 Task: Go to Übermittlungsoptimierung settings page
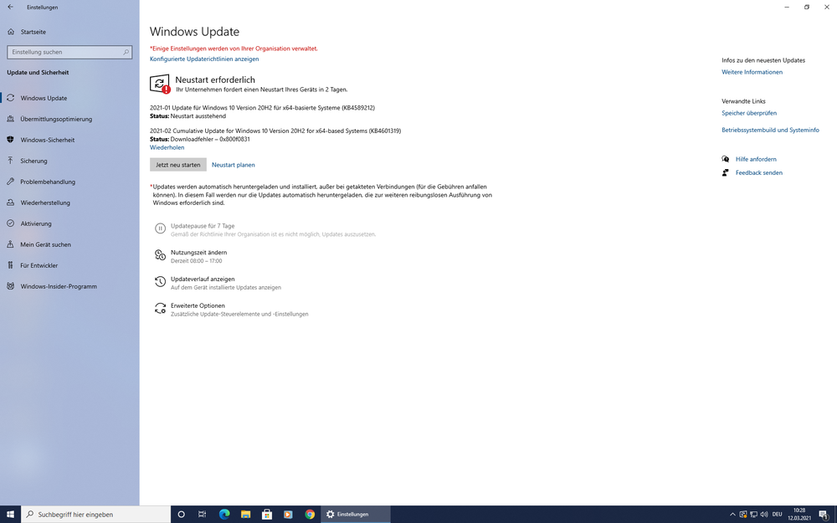56,119
